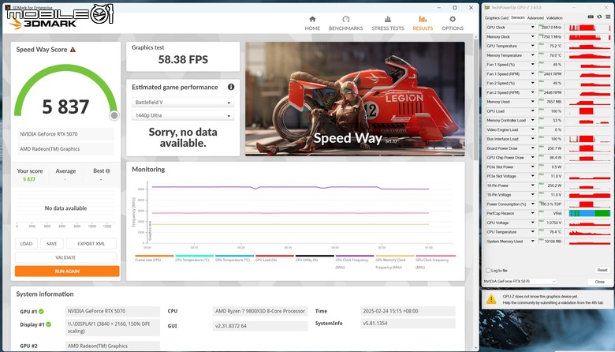Switch to GPU-Z Graphics Card tab
615x352 pixels.
click(496, 18)
